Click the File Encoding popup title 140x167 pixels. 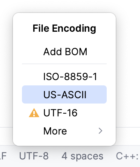(64, 28)
